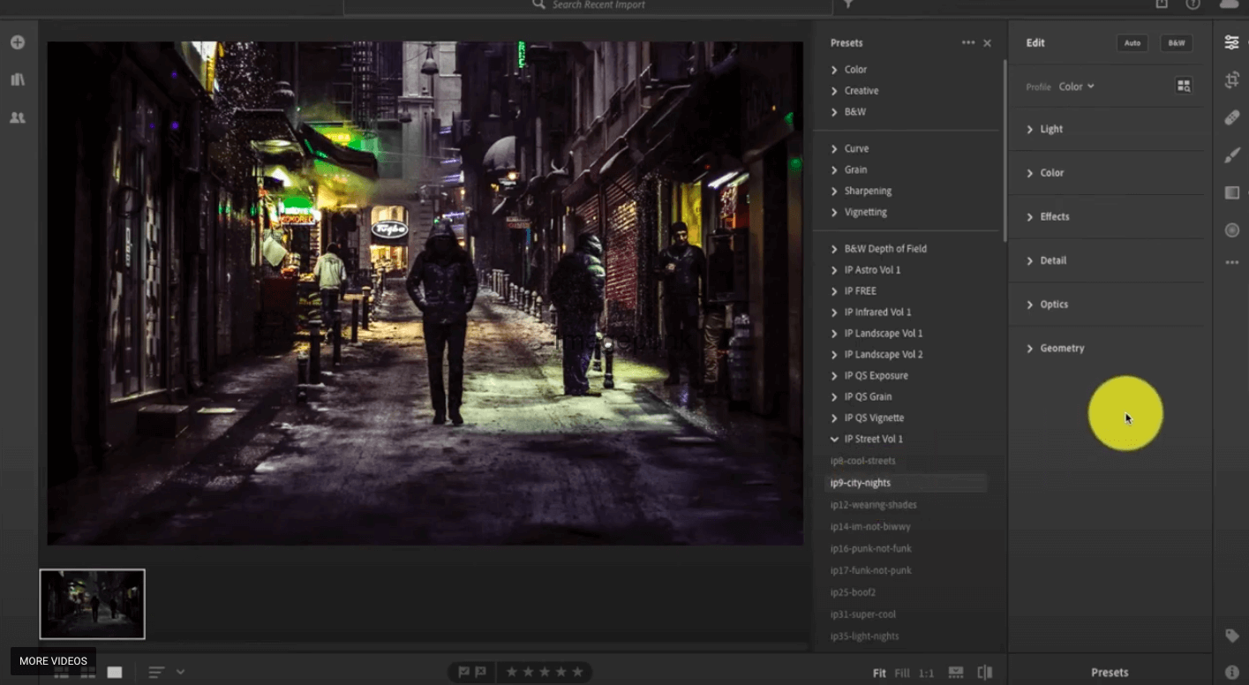Viewport: 1249px width, 685px height.
Task: Select the Healing Brush tool
Action: click(1233, 117)
